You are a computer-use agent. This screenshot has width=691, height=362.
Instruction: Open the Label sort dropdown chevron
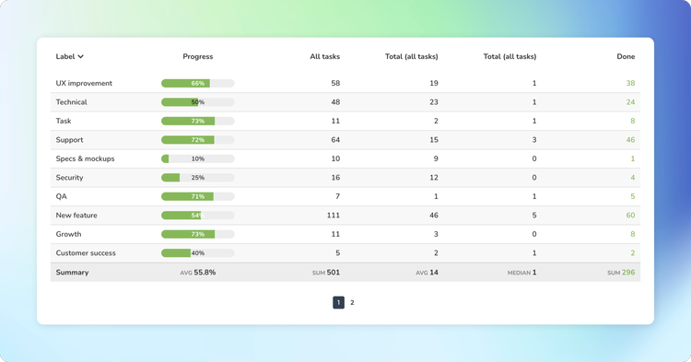point(81,56)
